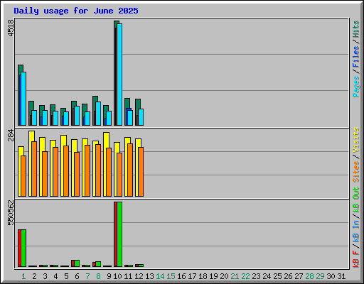Select day 8 on the x-axis

click(98, 276)
